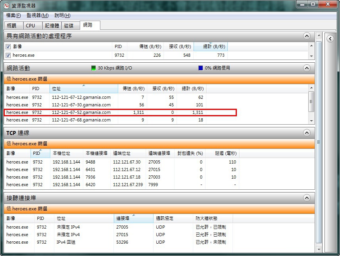The width and height of the screenshot is (340, 256).
Task: Open the 說明(H) menu
Action: (62, 15)
